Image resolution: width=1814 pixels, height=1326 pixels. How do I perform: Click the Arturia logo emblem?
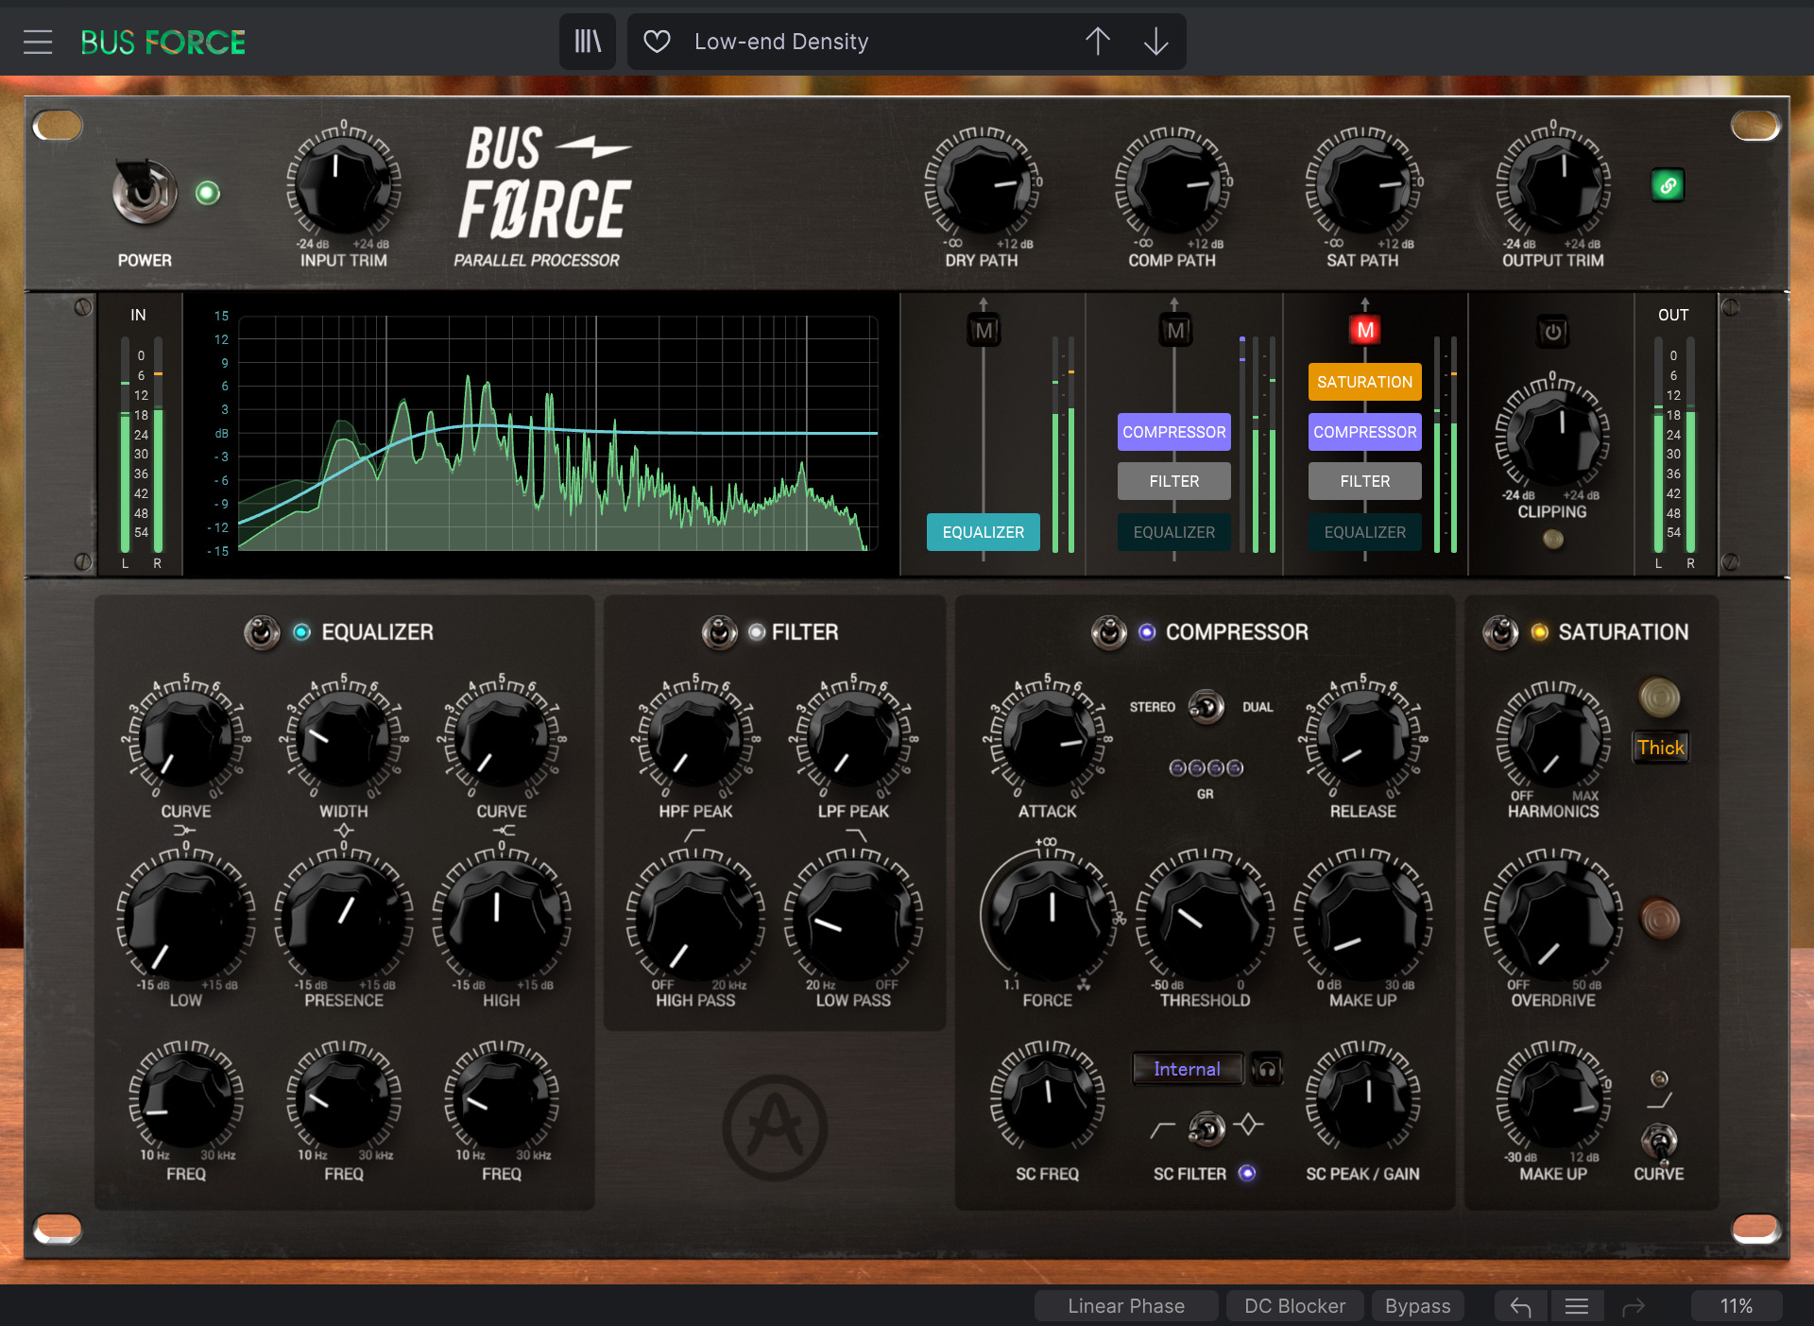click(775, 1127)
